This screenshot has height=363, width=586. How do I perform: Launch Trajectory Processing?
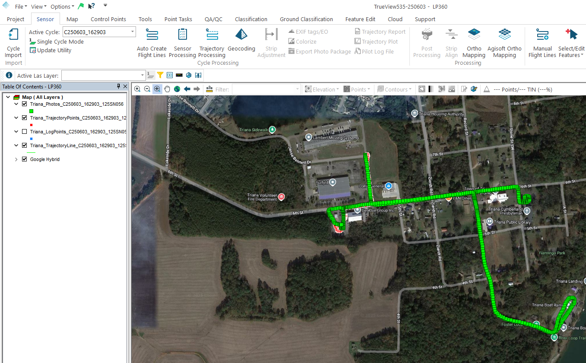(x=212, y=44)
